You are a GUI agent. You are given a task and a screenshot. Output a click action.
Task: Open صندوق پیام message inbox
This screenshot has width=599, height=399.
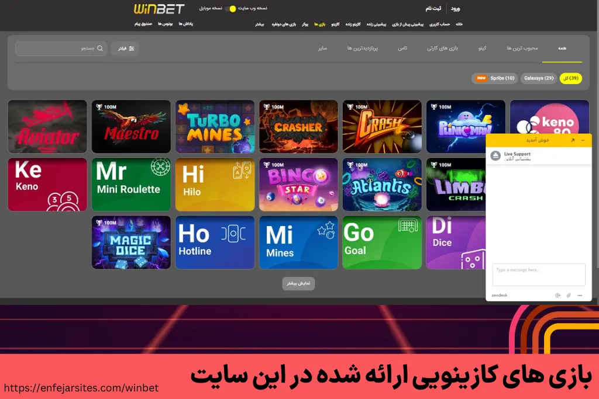[x=143, y=24]
